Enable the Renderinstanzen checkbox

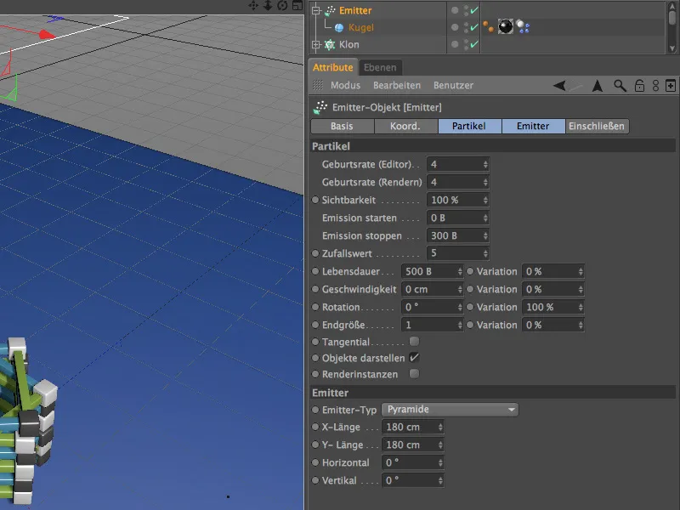click(414, 373)
